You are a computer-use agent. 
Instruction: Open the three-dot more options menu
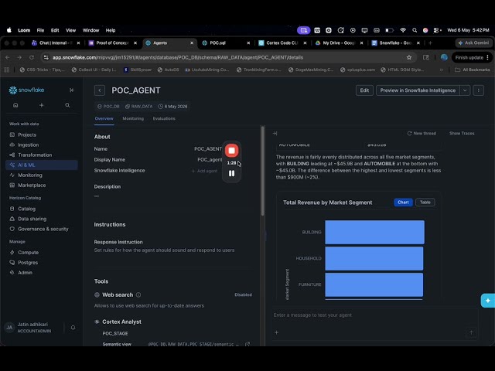click(478, 90)
